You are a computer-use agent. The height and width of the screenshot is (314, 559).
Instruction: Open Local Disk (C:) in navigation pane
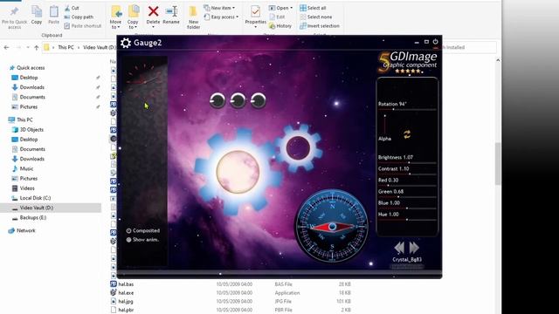coord(31,198)
